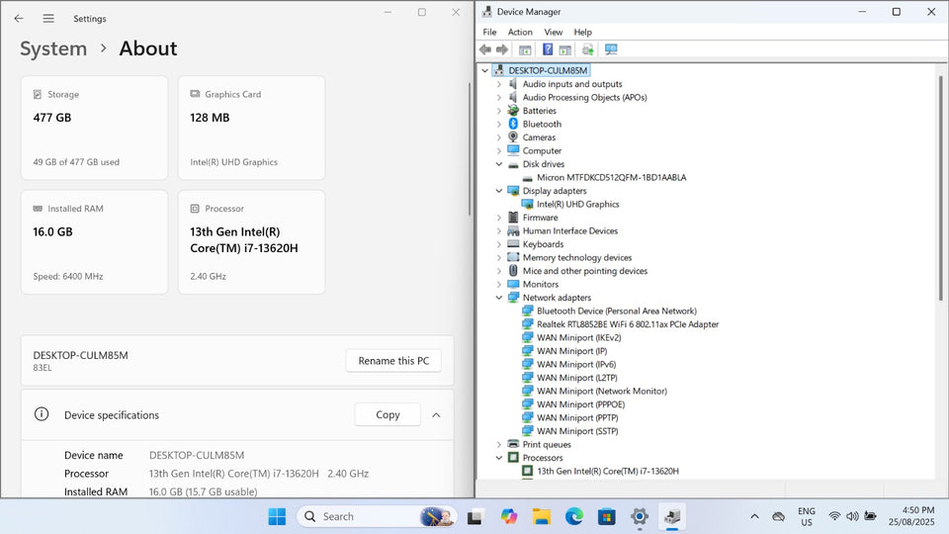Expand the Monitors node
Viewport: 949px width, 534px height.
pyautogui.click(x=498, y=284)
